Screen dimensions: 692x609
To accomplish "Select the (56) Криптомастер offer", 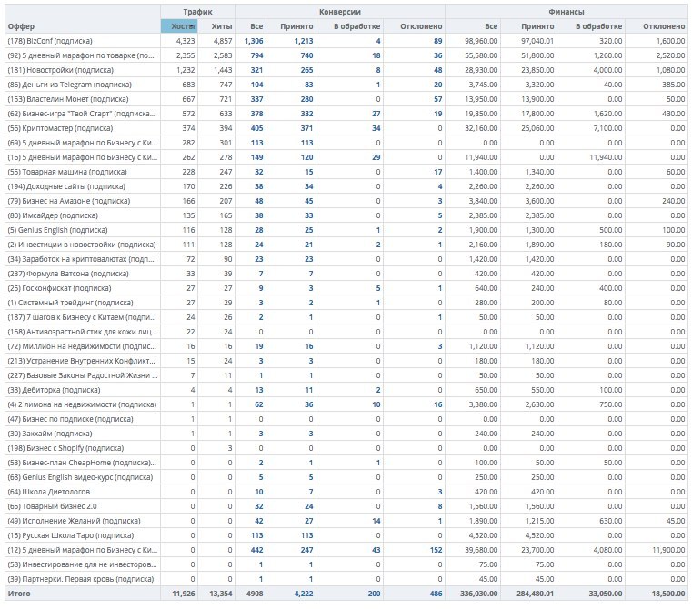I will pos(60,128).
